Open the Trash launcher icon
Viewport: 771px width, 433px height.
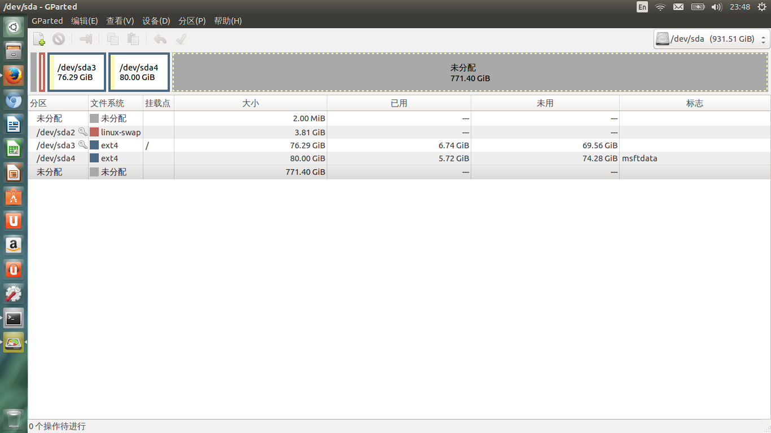[14, 419]
